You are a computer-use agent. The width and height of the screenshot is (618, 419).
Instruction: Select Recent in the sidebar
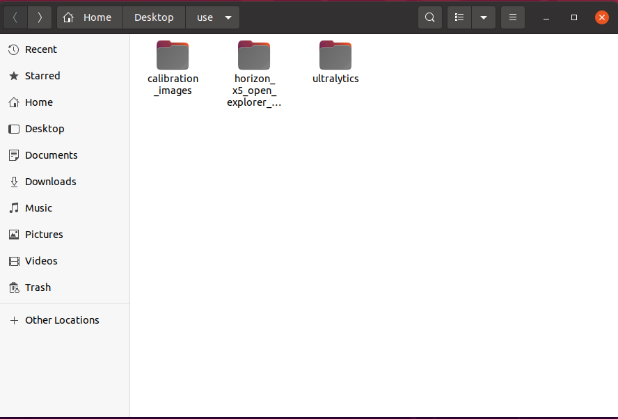[40, 49]
